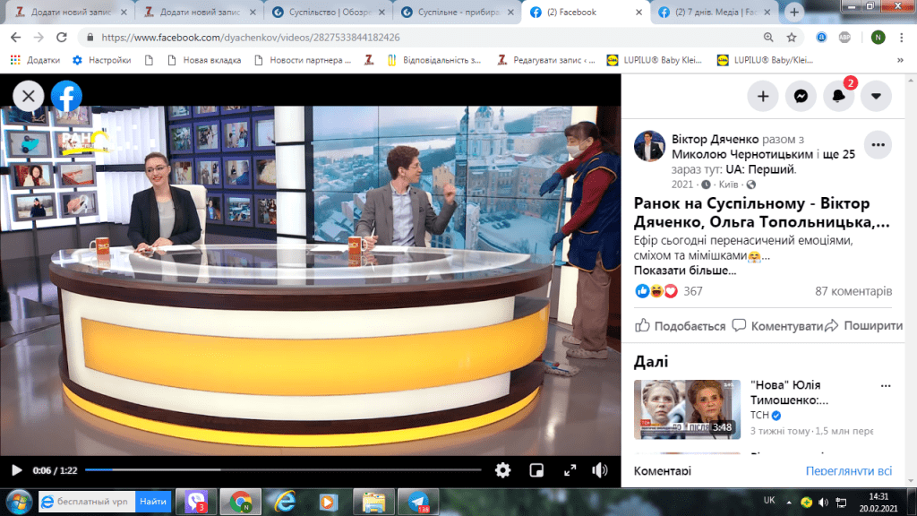This screenshot has height=516, width=917.
Task: Click the plus Create button
Action: [x=763, y=97]
